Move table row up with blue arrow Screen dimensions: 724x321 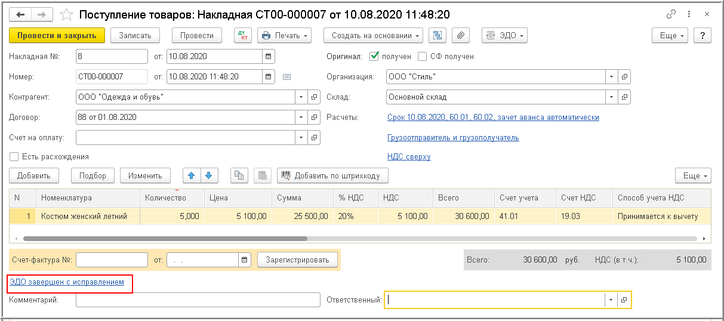[x=190, y=175]
